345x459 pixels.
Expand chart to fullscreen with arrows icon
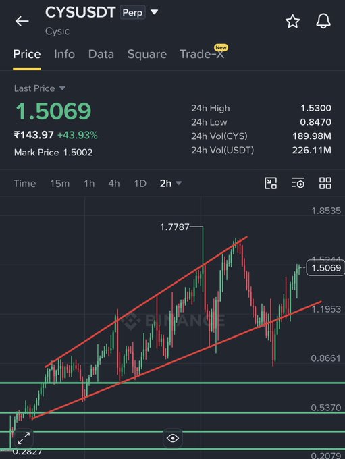coord(24,438)
